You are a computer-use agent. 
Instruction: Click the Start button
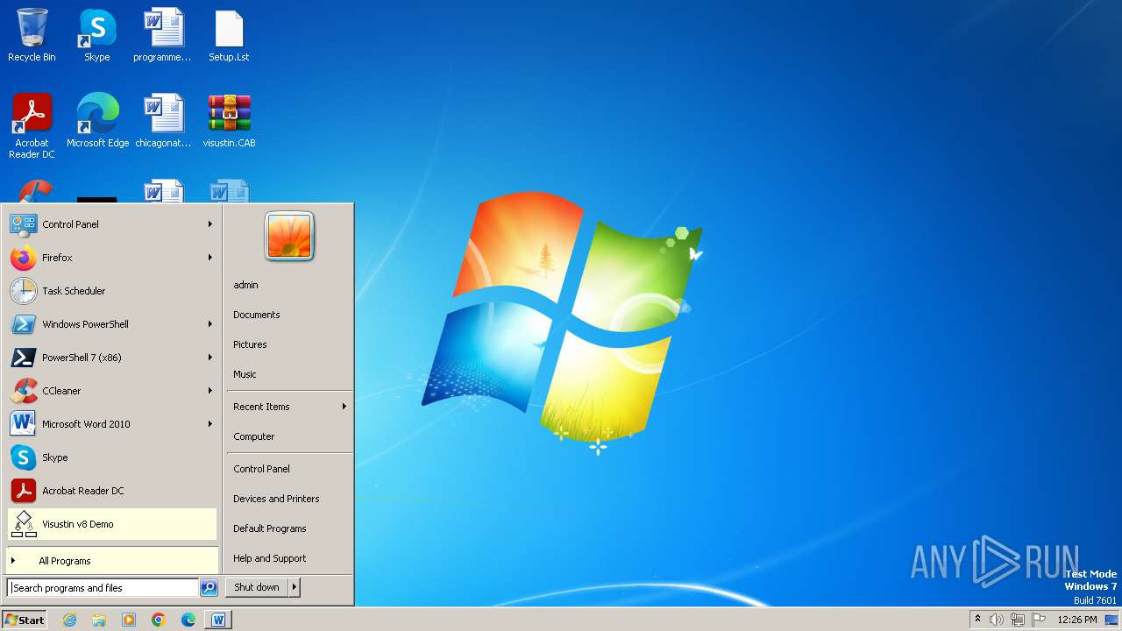(25, 620)
